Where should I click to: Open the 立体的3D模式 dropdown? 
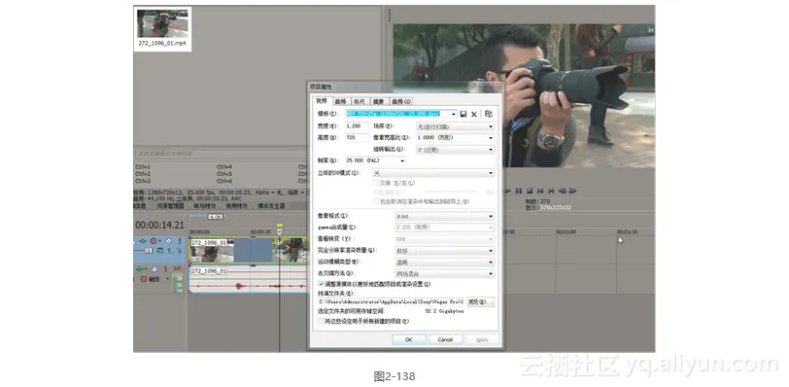point(433,173)
